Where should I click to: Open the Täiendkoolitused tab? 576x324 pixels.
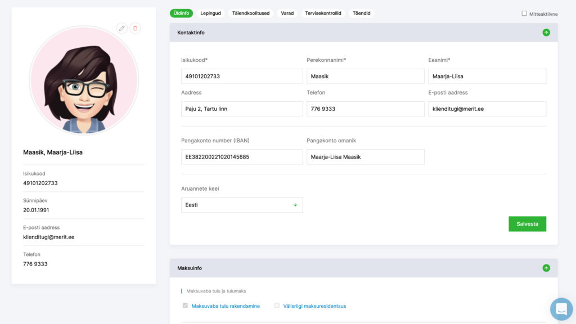tap(251, 13)
